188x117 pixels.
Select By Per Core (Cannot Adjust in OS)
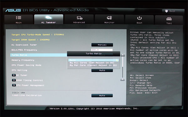point(93,65)
